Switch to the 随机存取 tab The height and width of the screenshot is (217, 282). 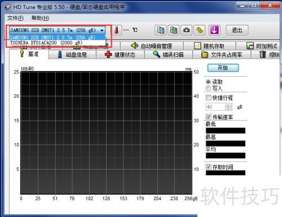click(209, 46)
